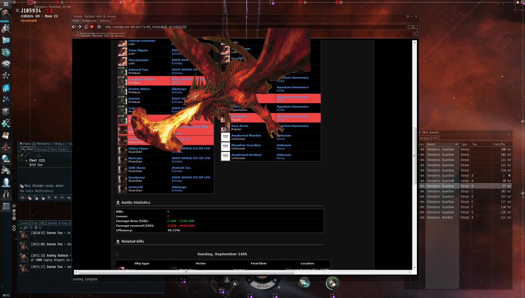
Task: Open the character sheet portrait in Neocom
Action: pyautogui.click(x=6, y=14)
